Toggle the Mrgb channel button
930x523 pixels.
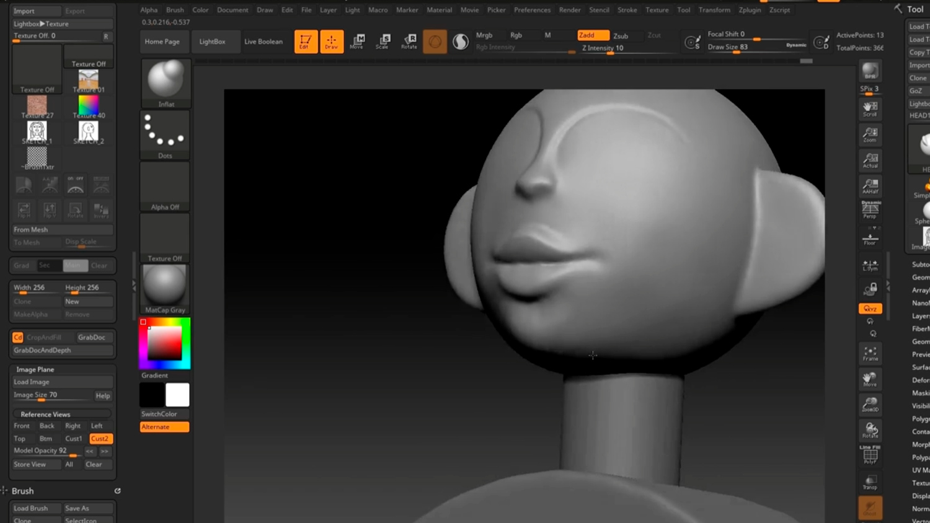(484, 35)
